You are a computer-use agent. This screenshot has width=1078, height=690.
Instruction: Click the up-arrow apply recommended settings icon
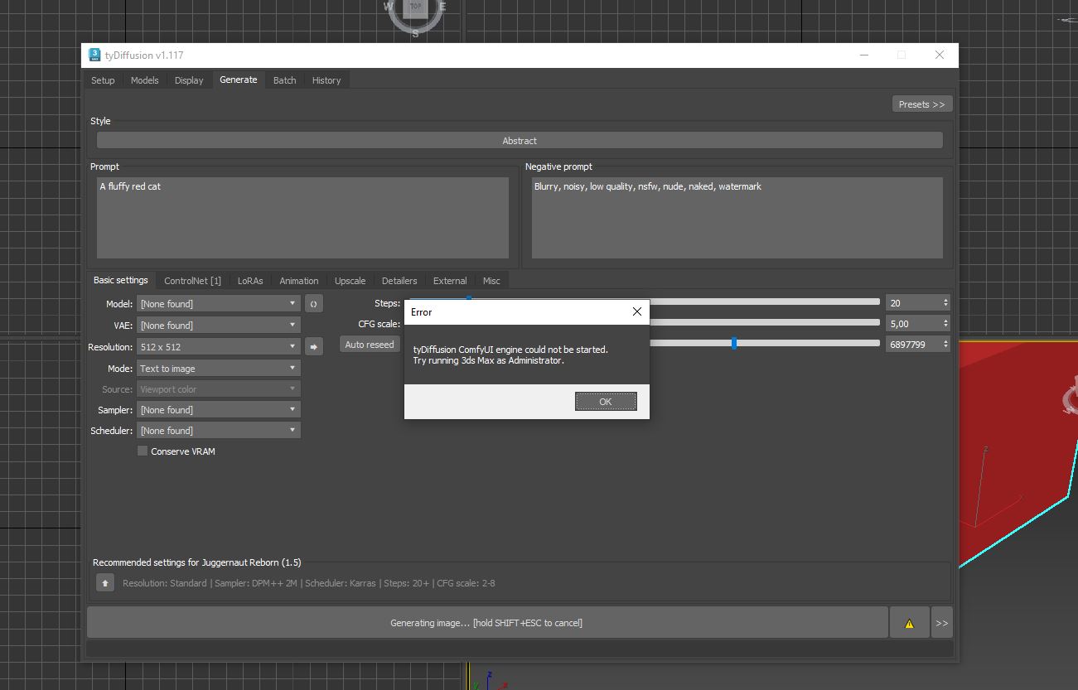104,583
